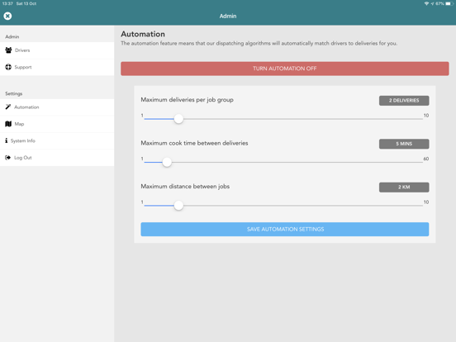Close the Admin screen with the X icon
The height and width of the screenshot is (342, 456).
[x=8, y=16]
